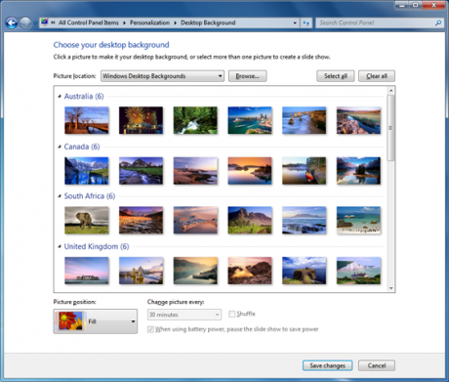The width and height of the screenshot is (449, 382).
Task: Select UK pink sky sea fort wallpaper
Action: click(87, 271)
